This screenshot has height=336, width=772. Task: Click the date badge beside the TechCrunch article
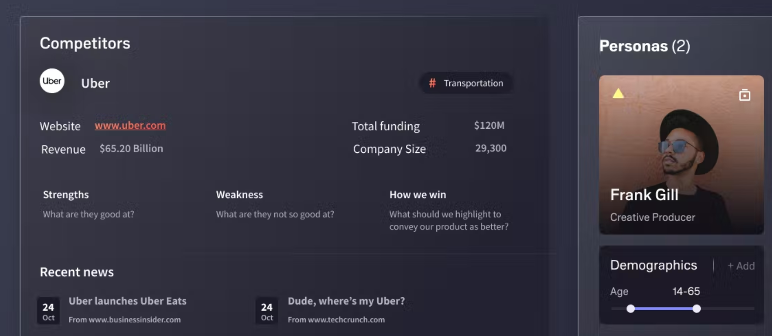tap(267, 311)
